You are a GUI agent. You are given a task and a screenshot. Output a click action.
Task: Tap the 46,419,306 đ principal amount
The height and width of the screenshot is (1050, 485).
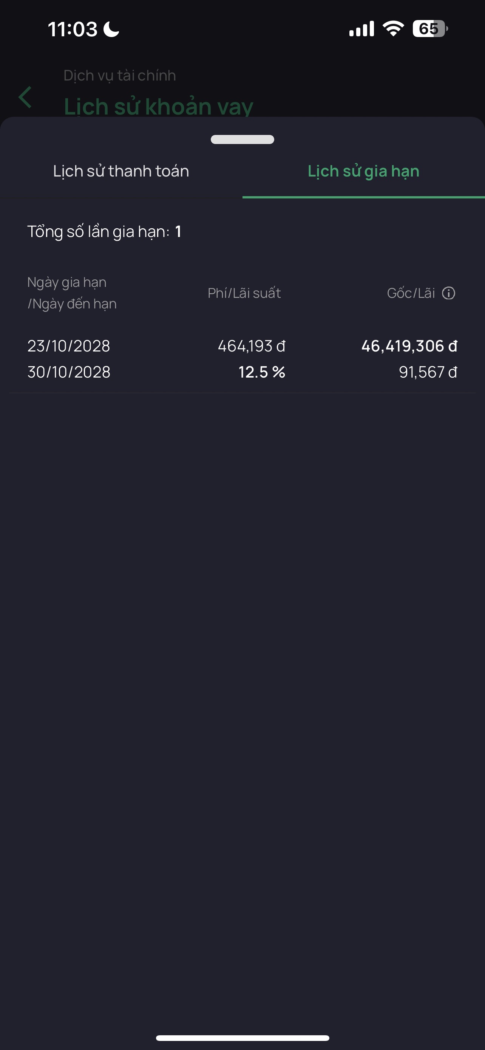(409, 346)
